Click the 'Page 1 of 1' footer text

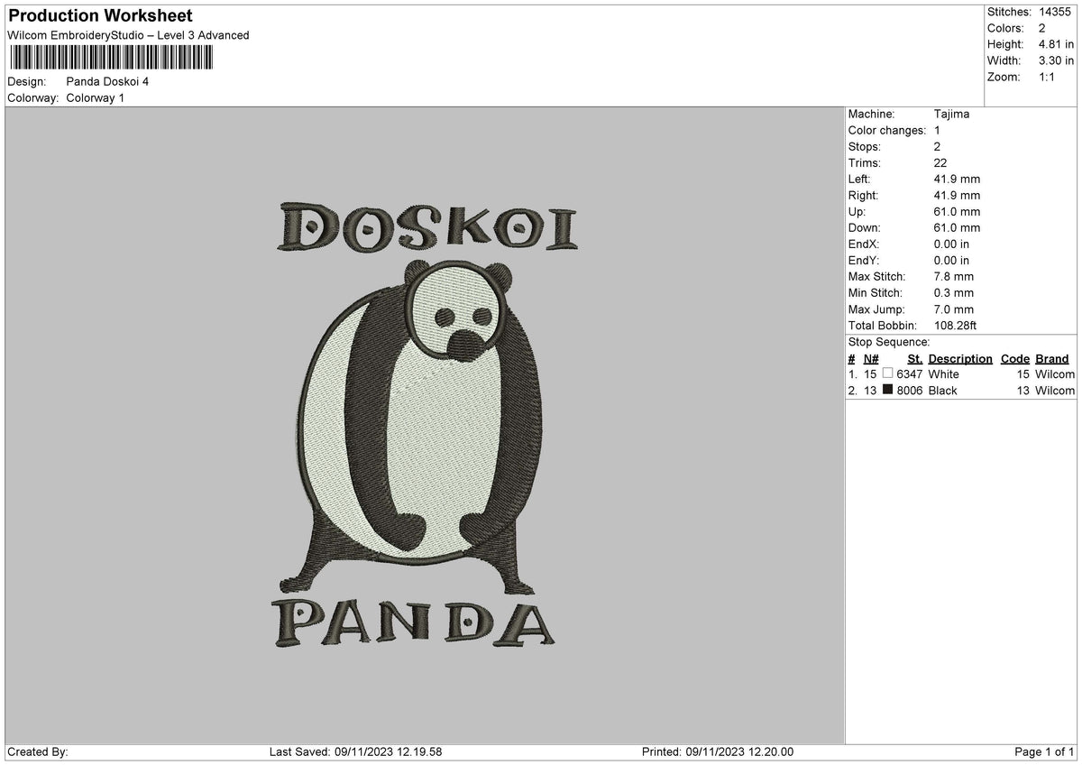click(x=1045, y=752)
